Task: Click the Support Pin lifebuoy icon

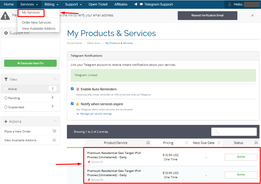Action: tap(6, 33)
